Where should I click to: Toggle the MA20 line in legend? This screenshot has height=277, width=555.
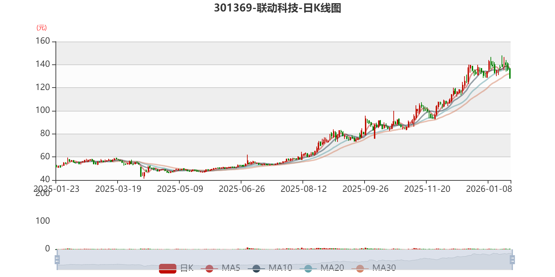(322, 268)
